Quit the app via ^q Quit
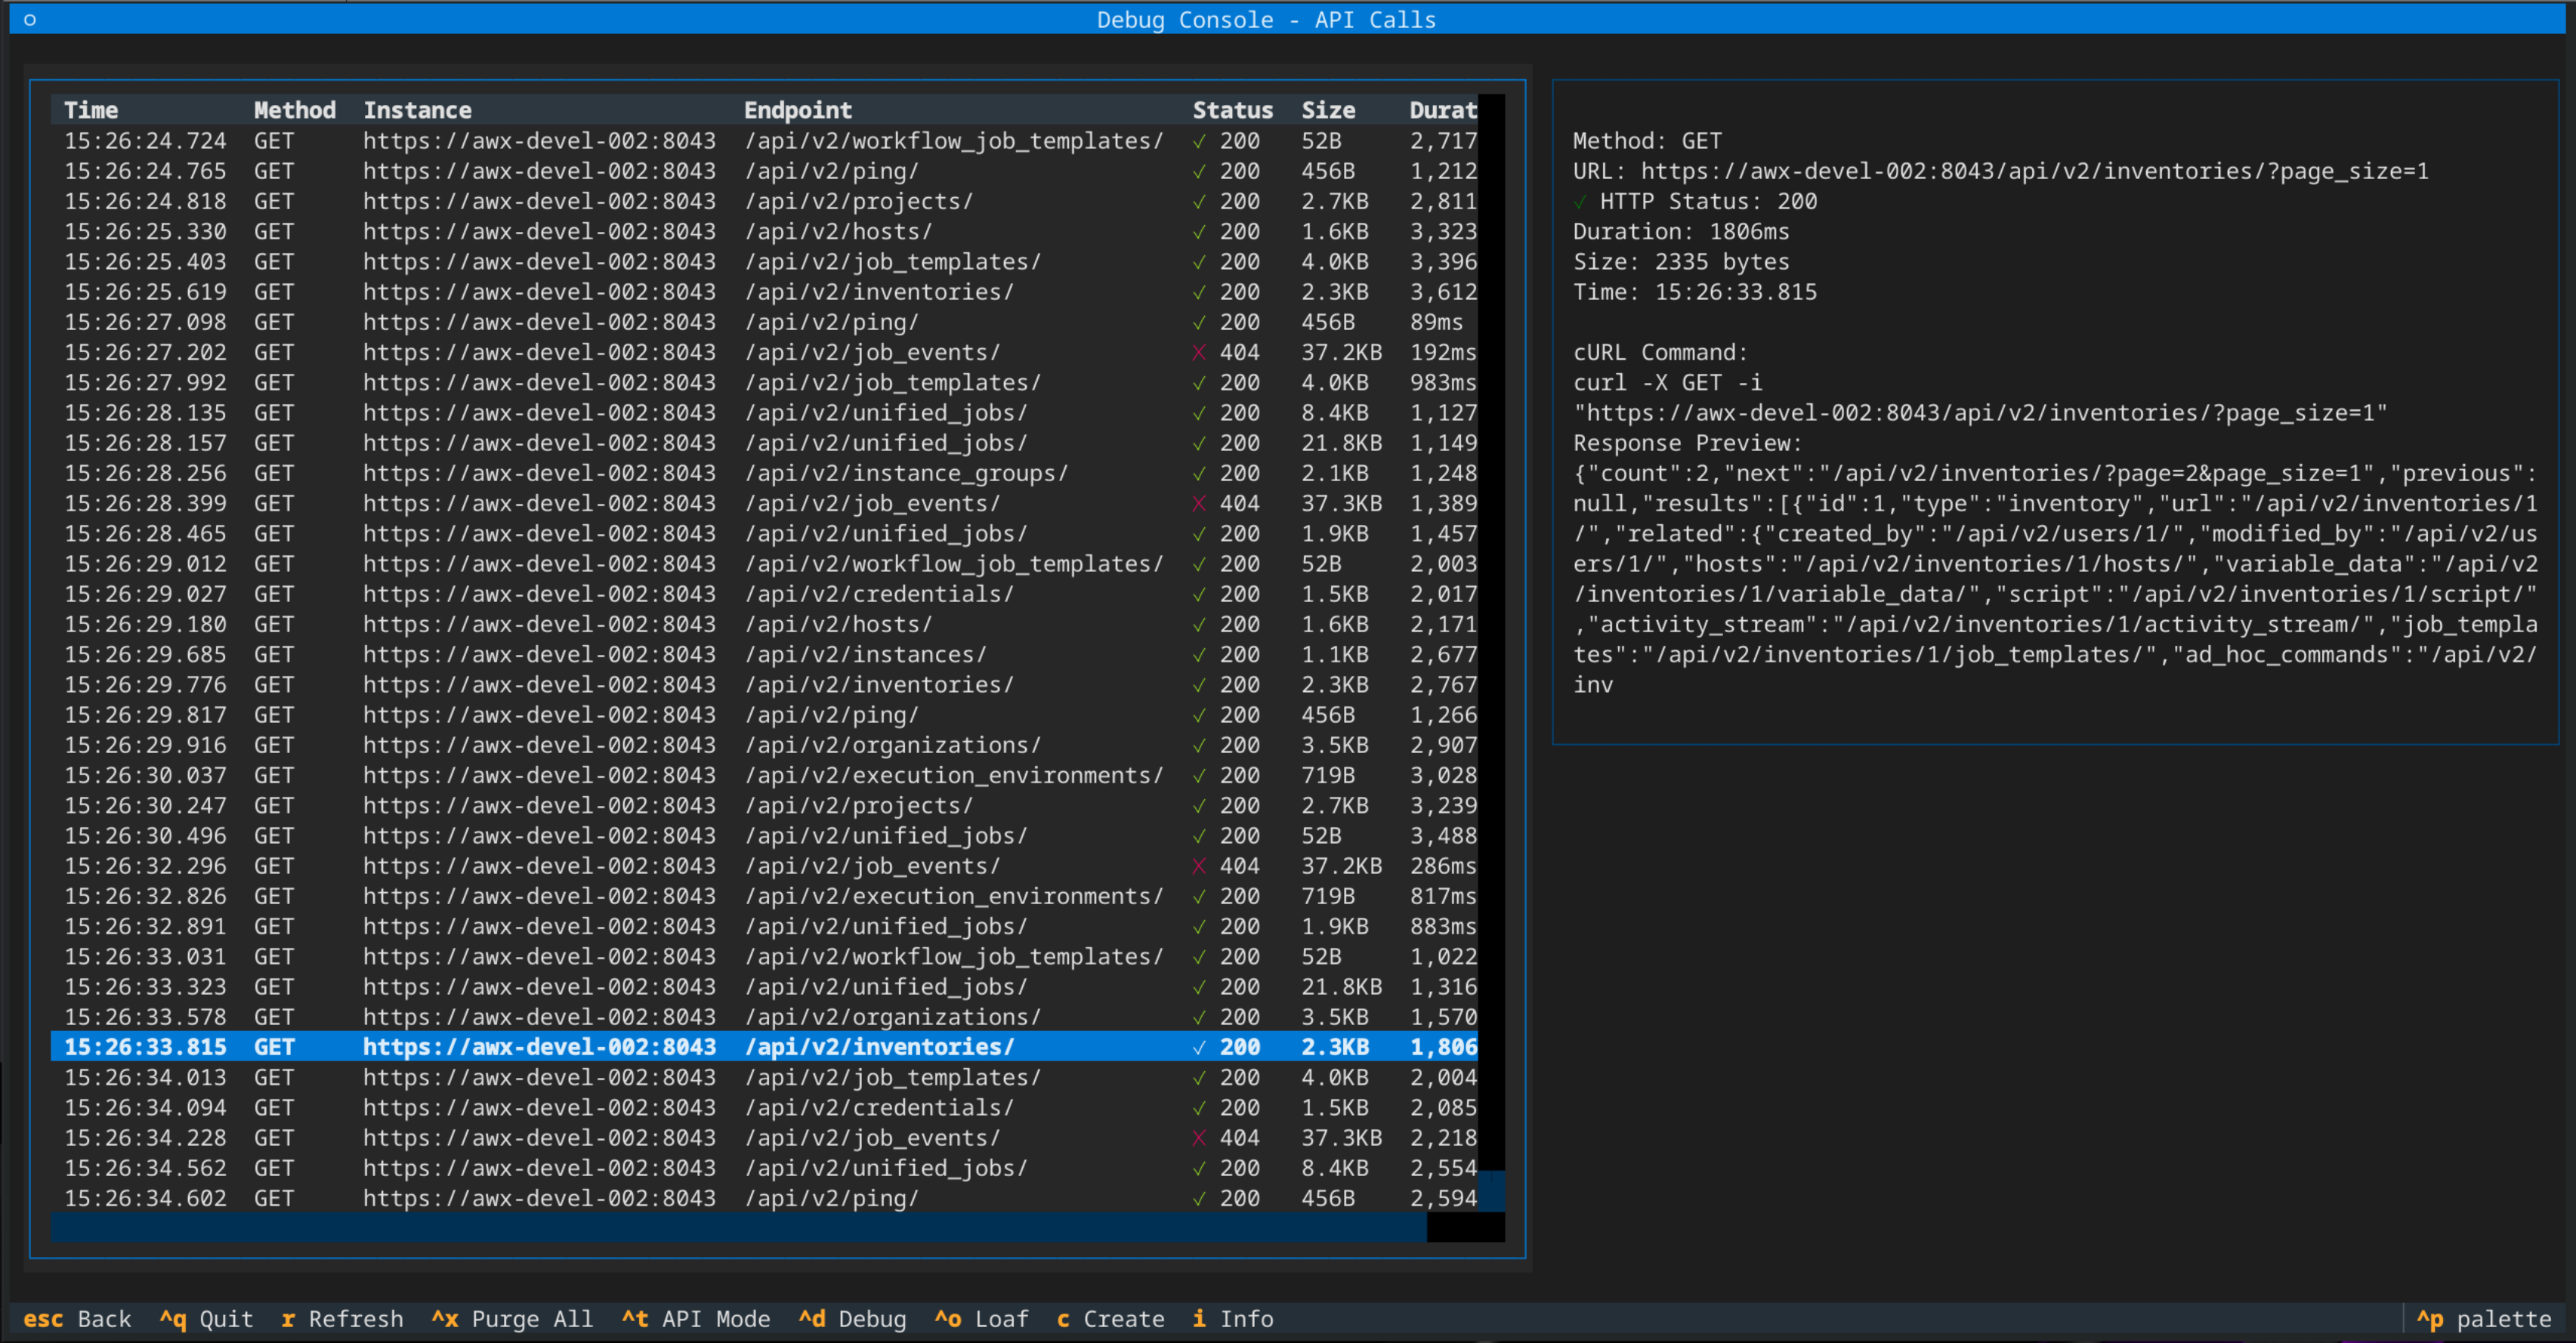Viewport: 2576px width, 1343px height. 206,1319
